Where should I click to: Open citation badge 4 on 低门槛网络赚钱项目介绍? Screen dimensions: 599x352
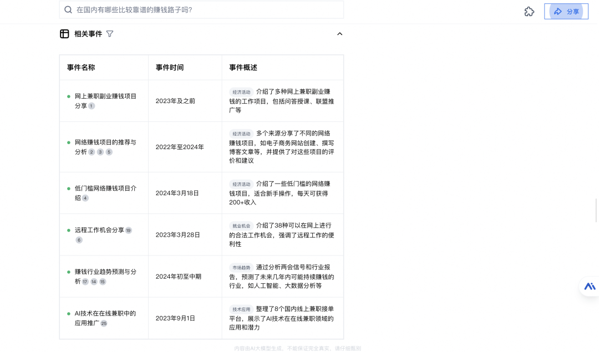[x=85, y=198]
